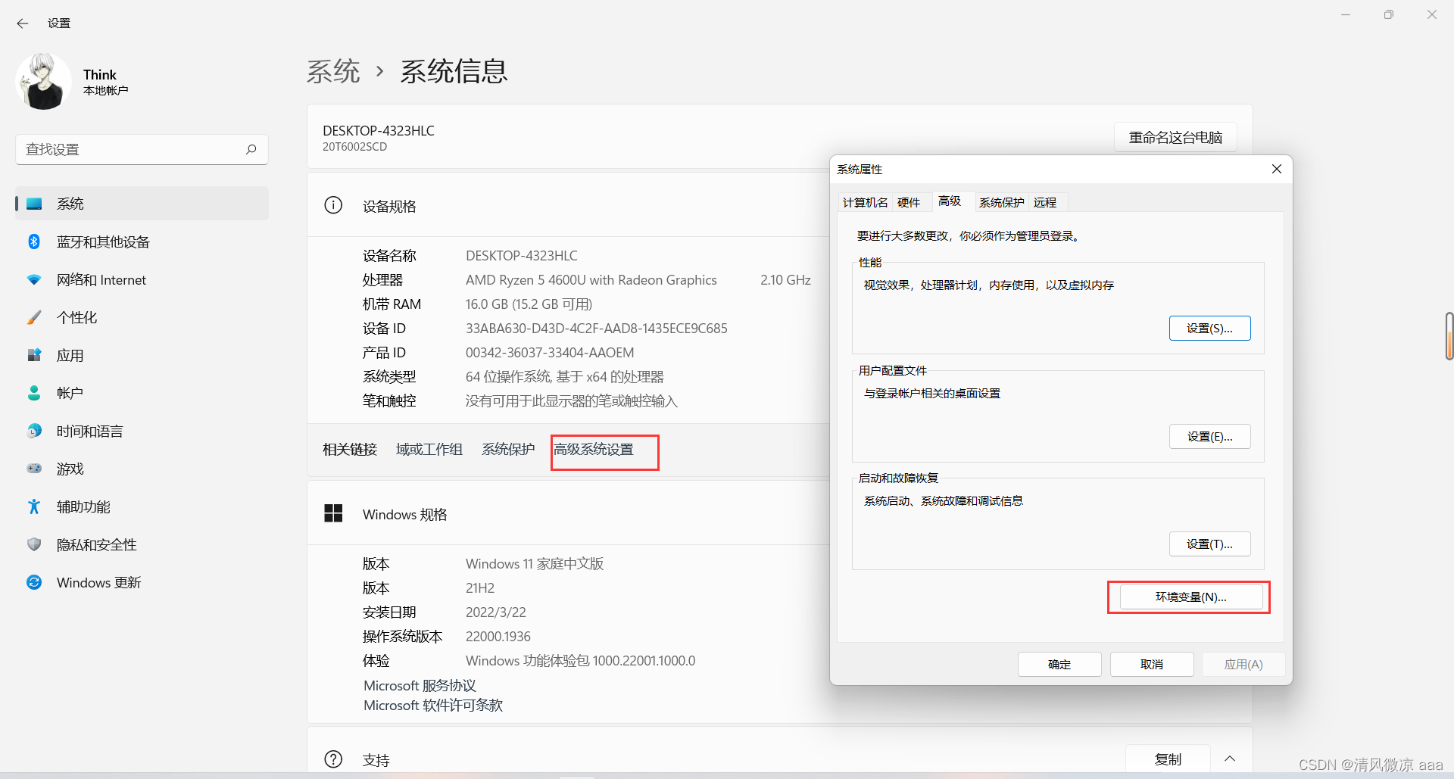Click the Windows logo icon beside Windows 规格
The width and height of the screenshot is (1454, 779).
click(x=333, y=513)
